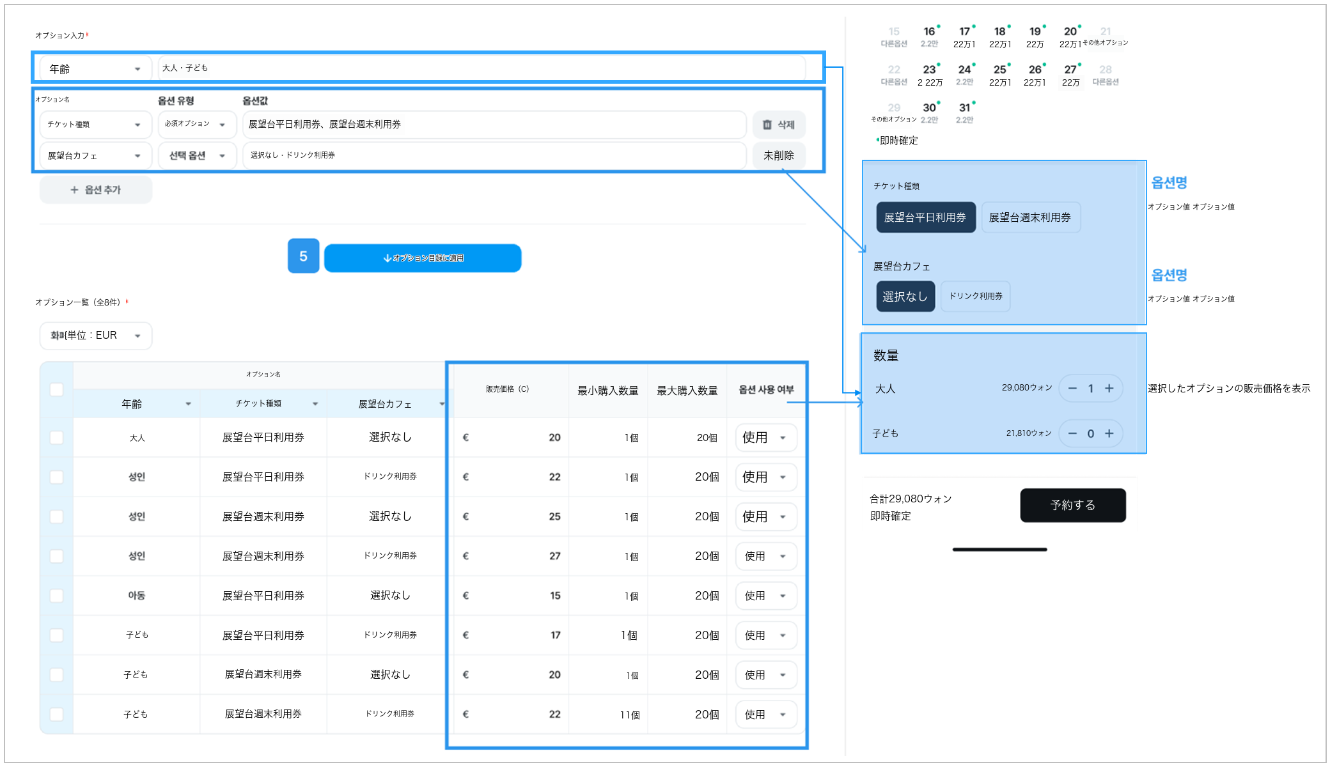Decrease the 大人 quantity with minus

pyautogui.click(x=1072, y=389)
